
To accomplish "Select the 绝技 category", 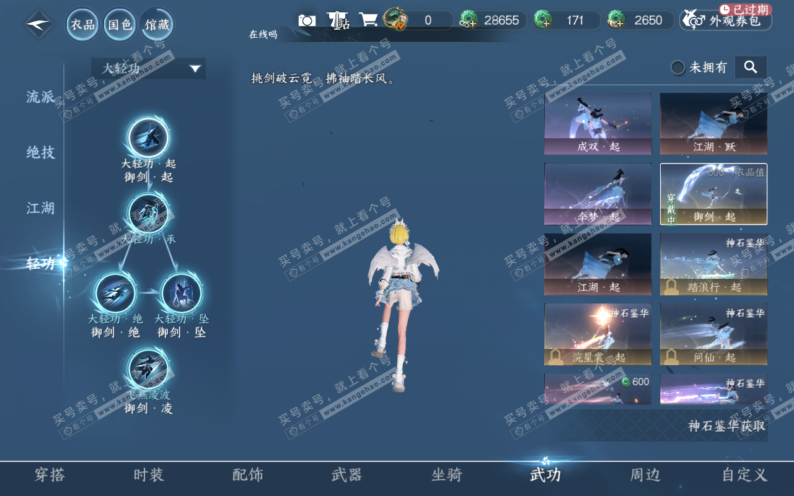I will pyautogui.click(x=41, y=152).
